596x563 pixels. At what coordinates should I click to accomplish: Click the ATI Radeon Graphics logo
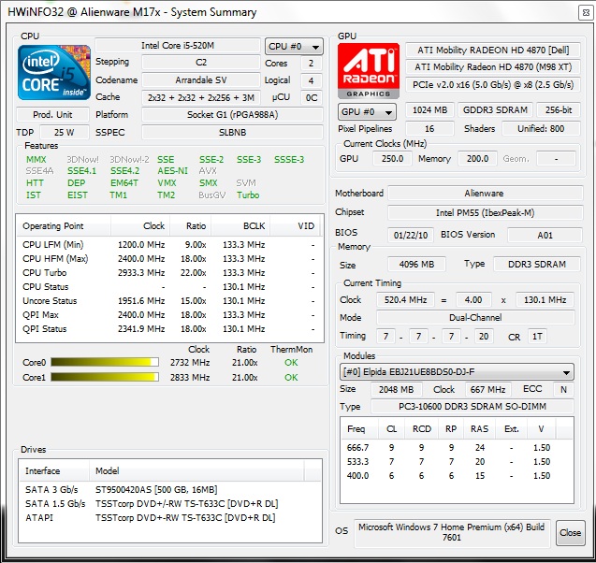pos(369,71)
